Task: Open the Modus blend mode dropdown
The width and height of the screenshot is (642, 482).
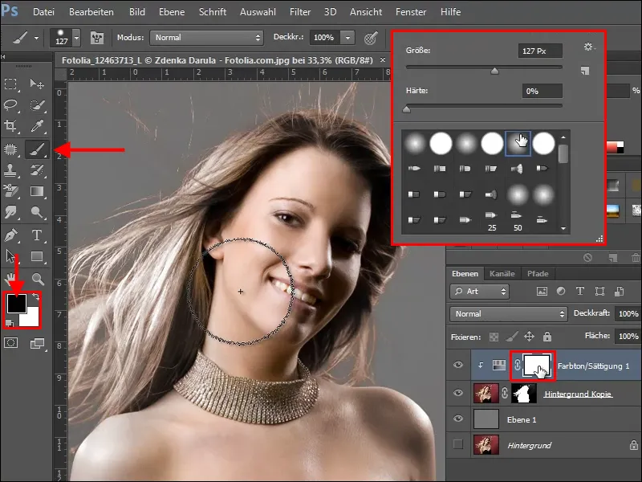Action: click(x=206, y=38)
